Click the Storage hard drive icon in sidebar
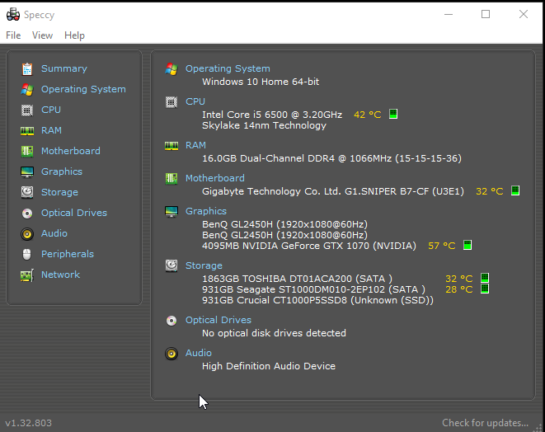This screenshot has height=432, width=545. tap(27, 192)
